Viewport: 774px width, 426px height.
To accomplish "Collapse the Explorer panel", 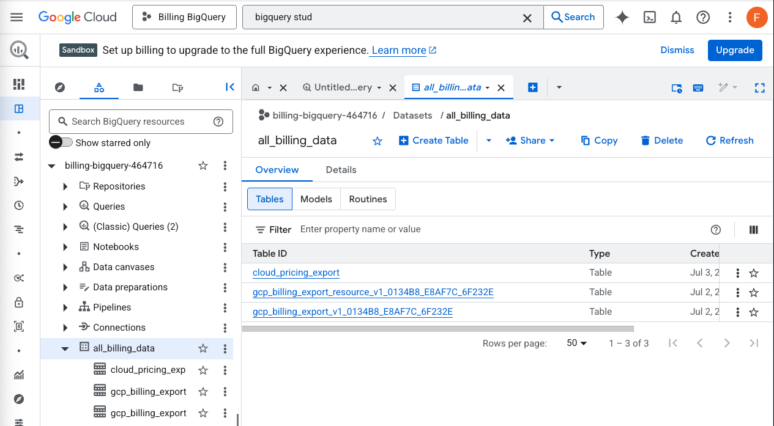I will [x=230, y=87].
